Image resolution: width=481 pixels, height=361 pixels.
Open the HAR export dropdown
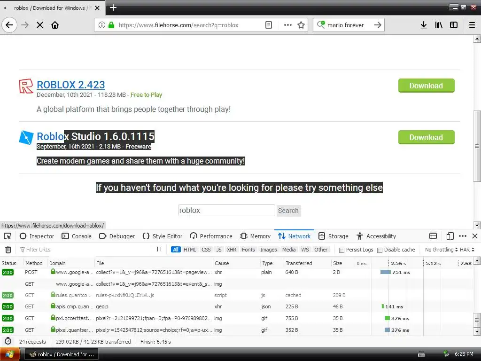[467, 250]
